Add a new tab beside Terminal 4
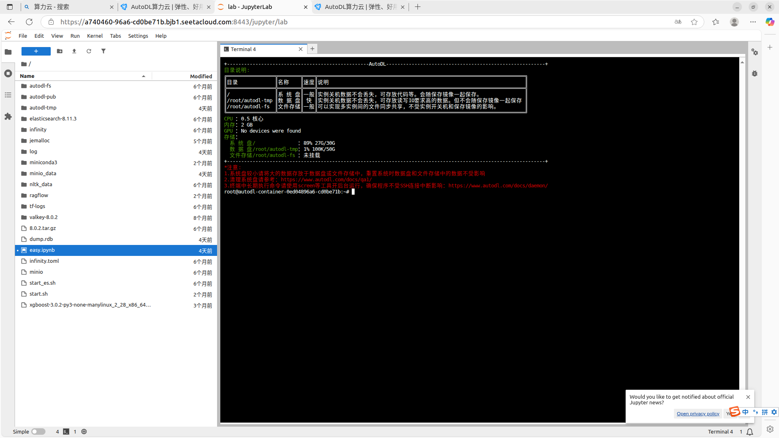 point(312,49)
